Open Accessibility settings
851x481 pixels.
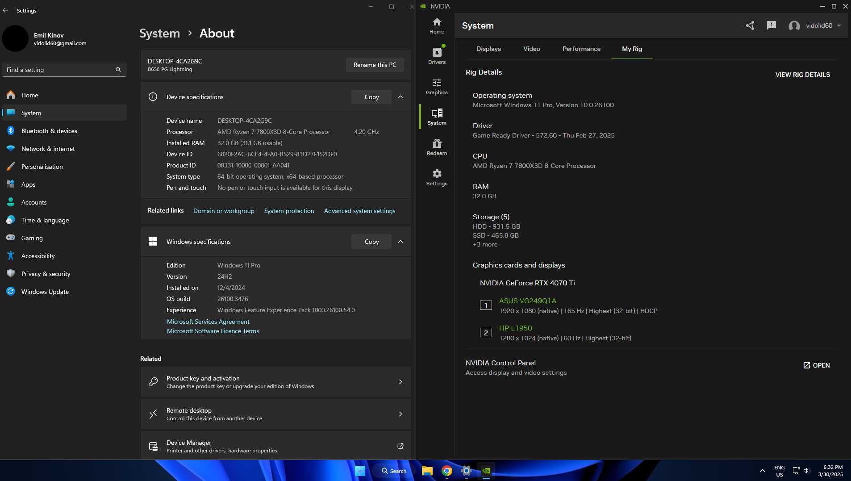click(x=64, y=256)
